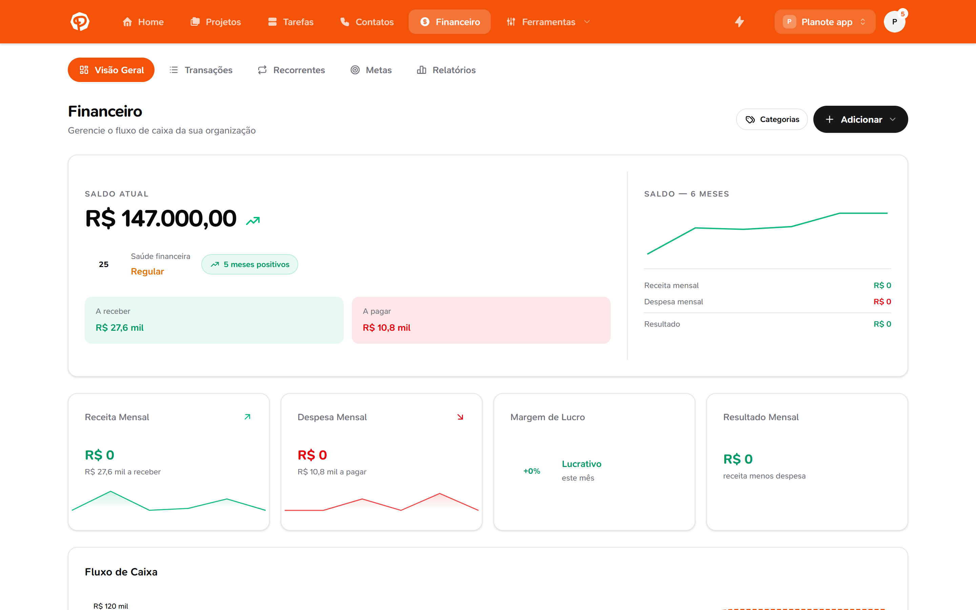Click the Ferramentas sliders icon
Image resolution: width=976 pixels, height=610 pixels.
pos(511,22)
